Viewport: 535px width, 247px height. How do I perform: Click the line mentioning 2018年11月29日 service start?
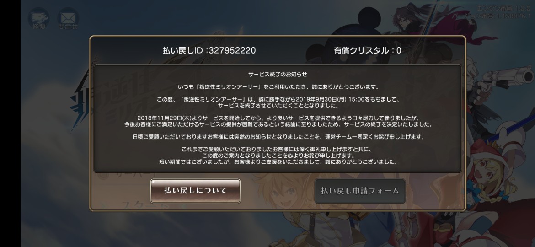tap(278, 118)
